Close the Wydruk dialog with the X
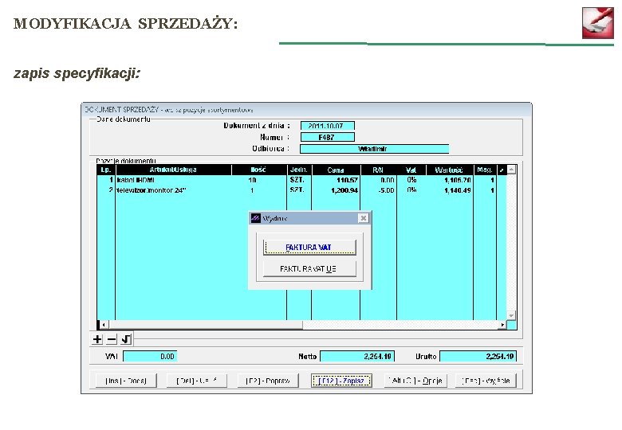 point(363,218)
